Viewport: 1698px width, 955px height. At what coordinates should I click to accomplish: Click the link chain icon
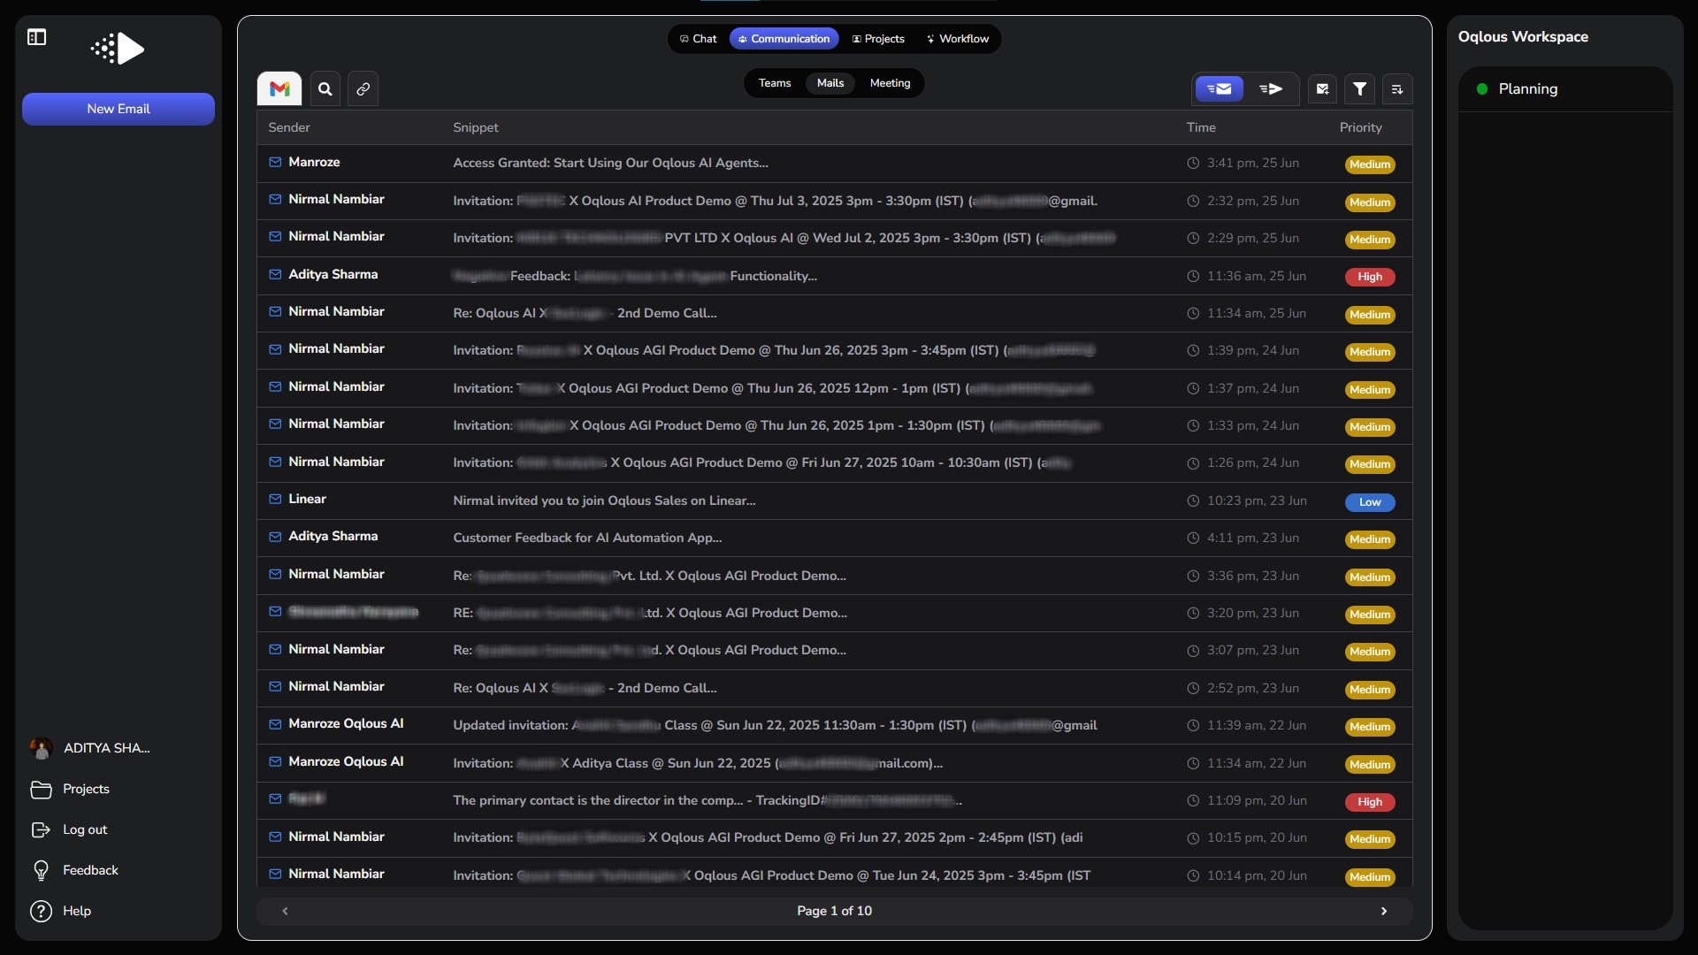[x=363, y=88]
